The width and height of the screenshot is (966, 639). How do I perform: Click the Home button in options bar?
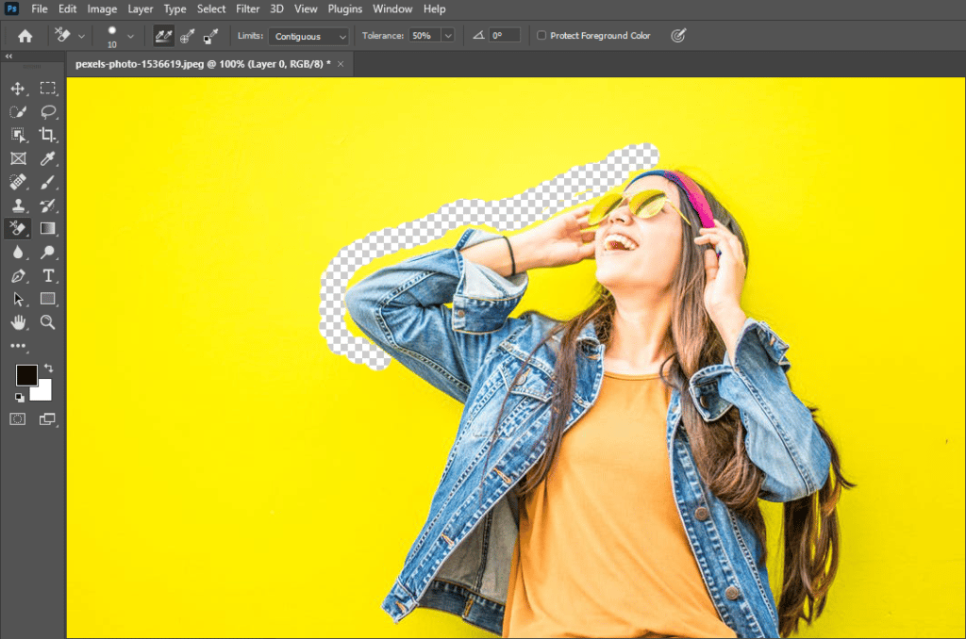(25, 36)
